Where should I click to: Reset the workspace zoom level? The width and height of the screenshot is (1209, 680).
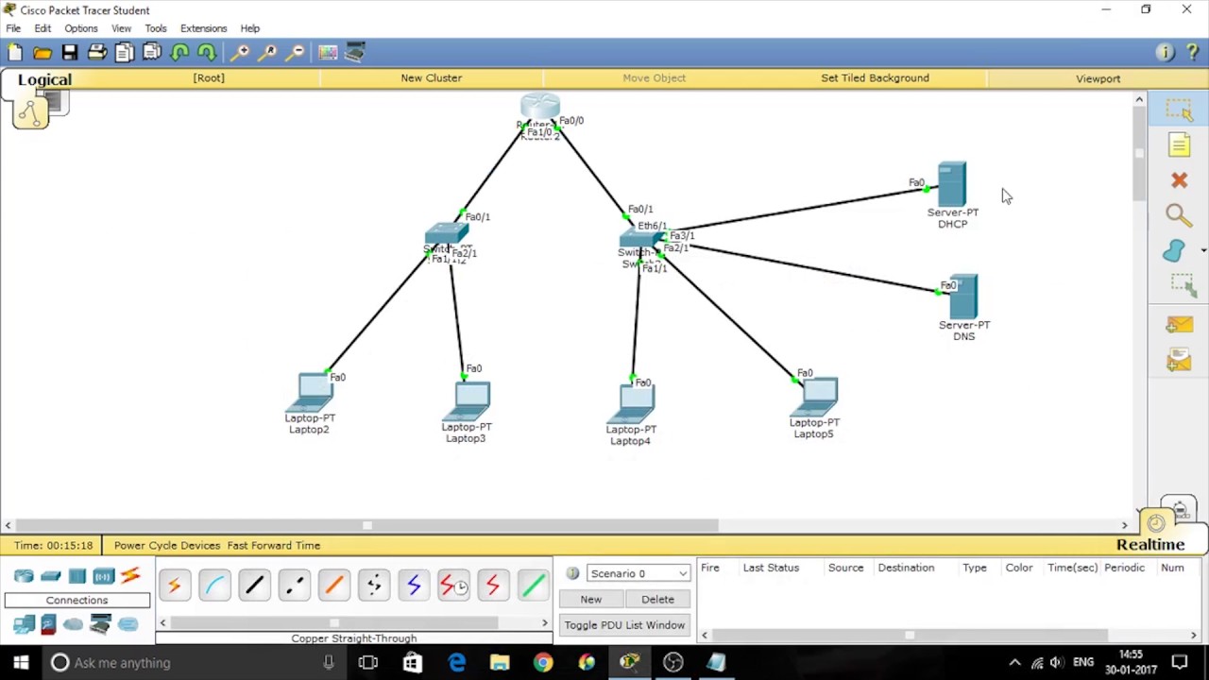[x=268, y=53]
